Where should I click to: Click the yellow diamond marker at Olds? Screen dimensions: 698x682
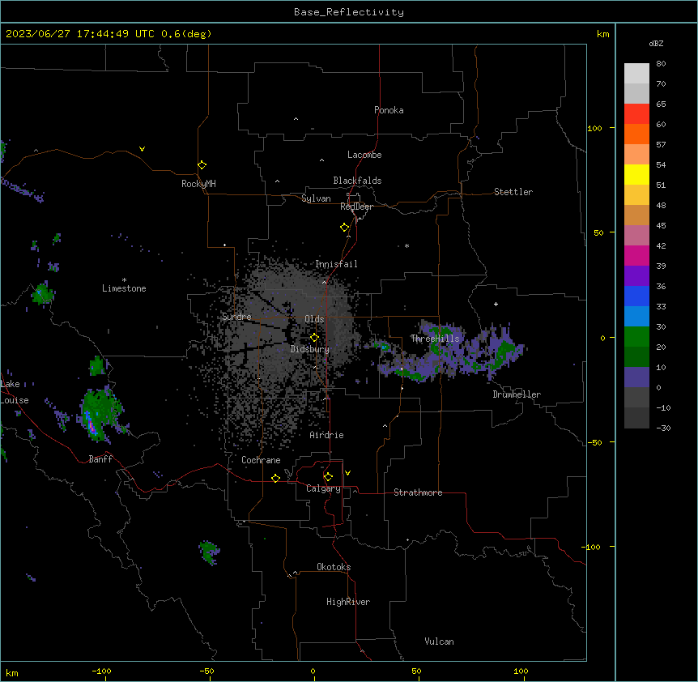coord(314,338)
